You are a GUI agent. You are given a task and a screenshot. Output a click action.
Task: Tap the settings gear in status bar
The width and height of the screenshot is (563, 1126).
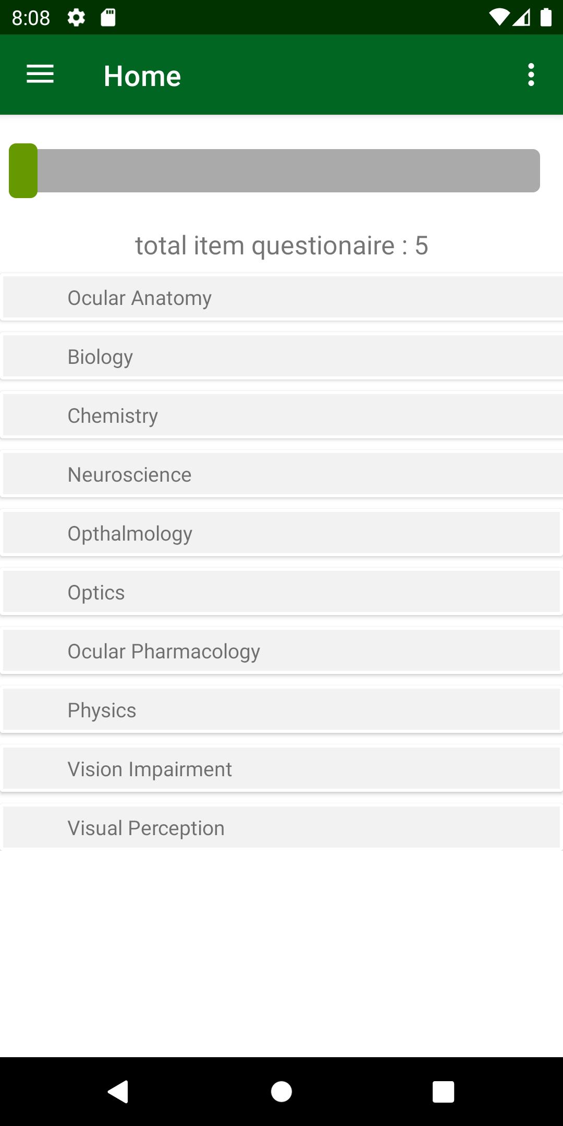(x=76, y=18)
